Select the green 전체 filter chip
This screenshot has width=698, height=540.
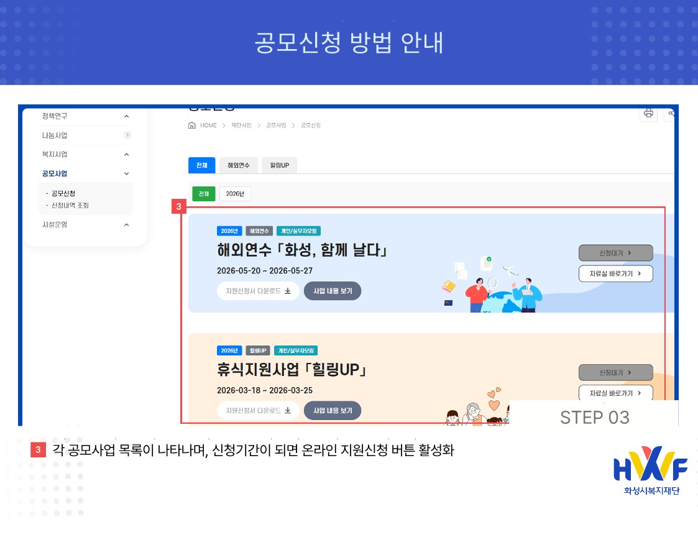point(203,193)
